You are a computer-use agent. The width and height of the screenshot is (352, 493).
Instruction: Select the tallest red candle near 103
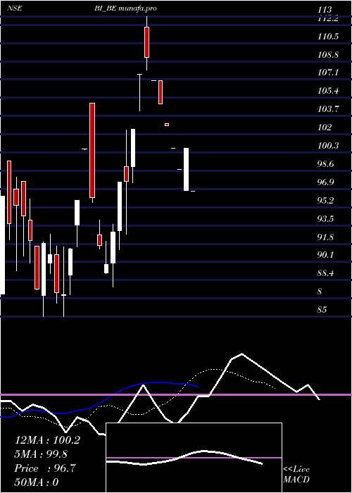pyautogui.click(x=92, y=150)
